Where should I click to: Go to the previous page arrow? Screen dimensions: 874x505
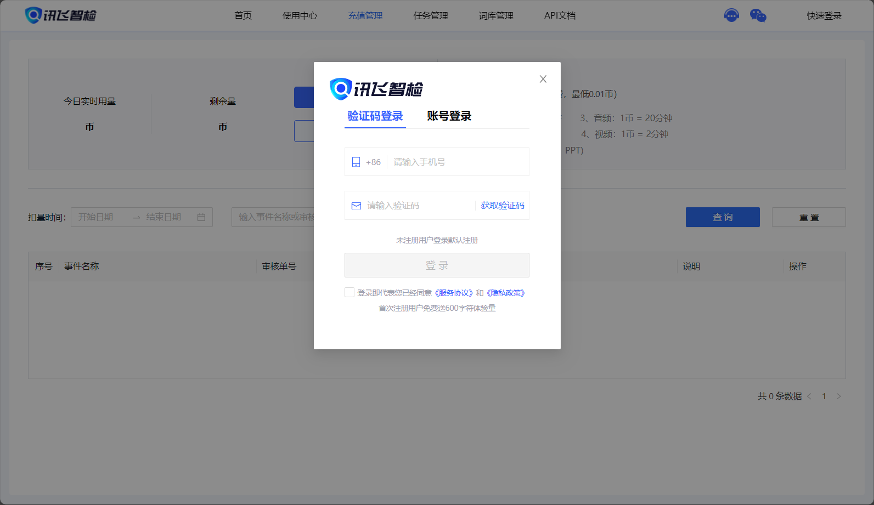(809, 396)
